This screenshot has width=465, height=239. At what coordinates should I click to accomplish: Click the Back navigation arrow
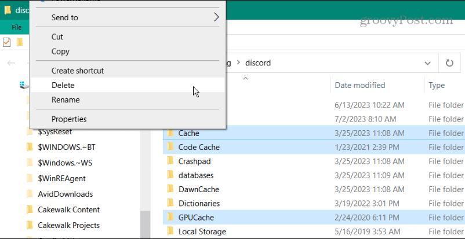(x=11, y=62)
